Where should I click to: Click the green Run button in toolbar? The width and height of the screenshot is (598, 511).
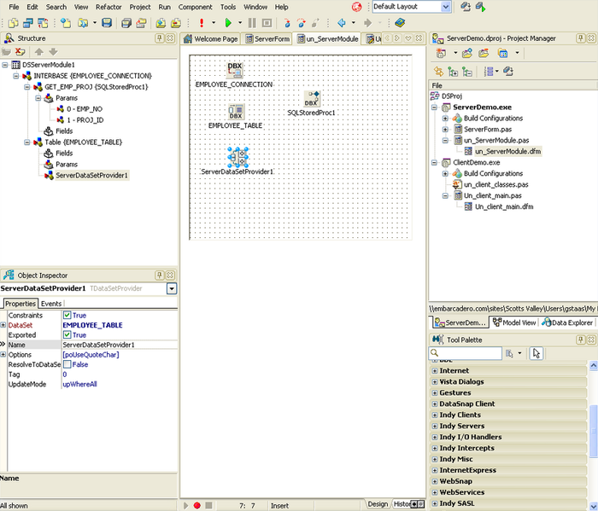tap(228, 23)
